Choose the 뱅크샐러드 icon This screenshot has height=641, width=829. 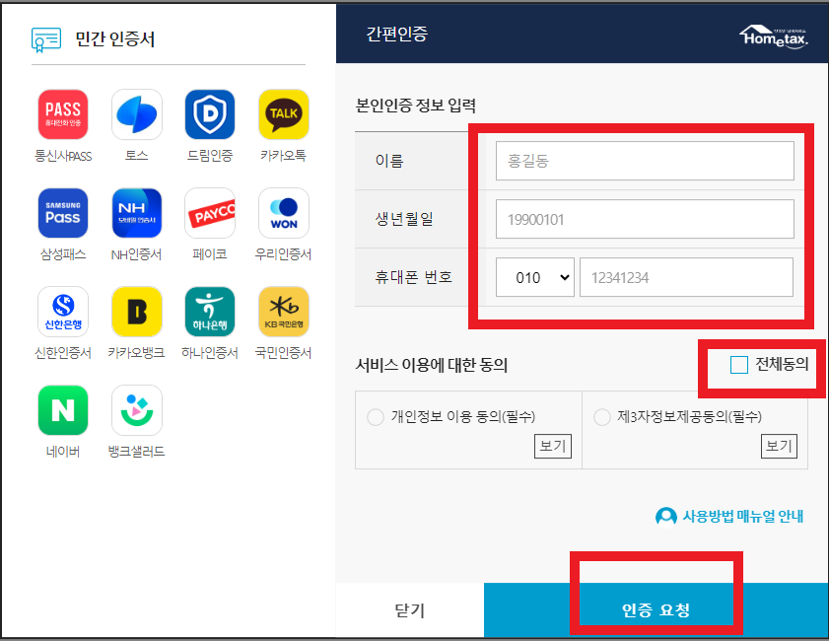coord(137,410)
